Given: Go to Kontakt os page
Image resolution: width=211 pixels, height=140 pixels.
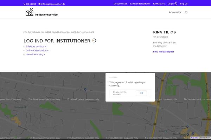Looking at the screenshot, I should click(x=159, y=4).
